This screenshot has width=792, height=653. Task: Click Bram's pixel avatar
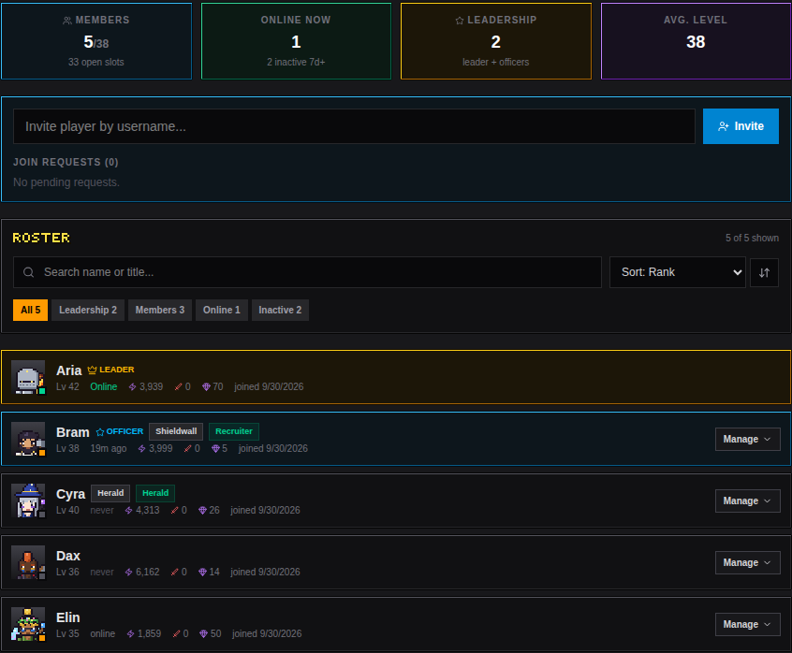[x=28, y=439]
